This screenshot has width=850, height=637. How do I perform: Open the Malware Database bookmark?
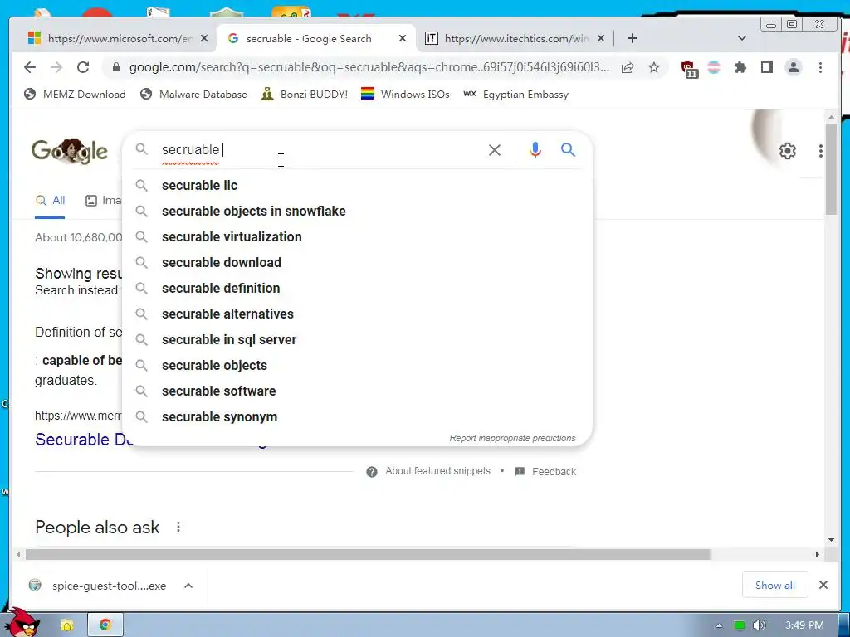[193, 95]
